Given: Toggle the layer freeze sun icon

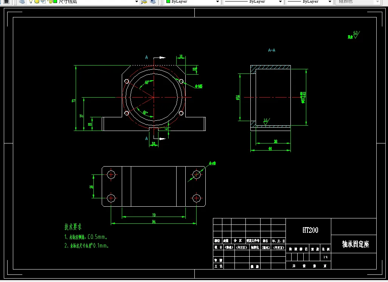Looking at the screenshot, I should tap(37, 2).
